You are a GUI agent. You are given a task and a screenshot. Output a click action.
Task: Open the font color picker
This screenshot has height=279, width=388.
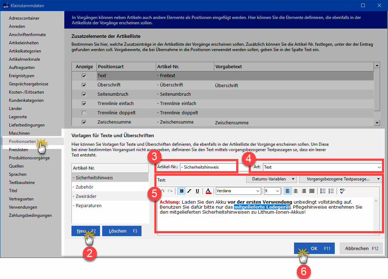208,191
